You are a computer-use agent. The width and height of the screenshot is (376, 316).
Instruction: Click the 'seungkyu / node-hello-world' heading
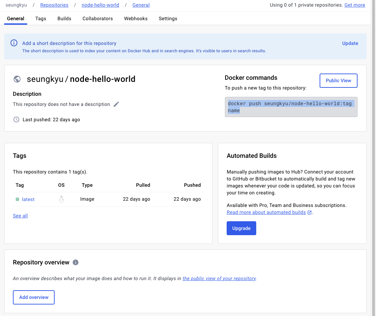tap(81, 79)
